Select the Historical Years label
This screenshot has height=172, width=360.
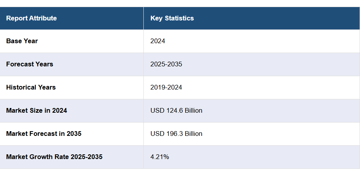[x=31, y=87]
